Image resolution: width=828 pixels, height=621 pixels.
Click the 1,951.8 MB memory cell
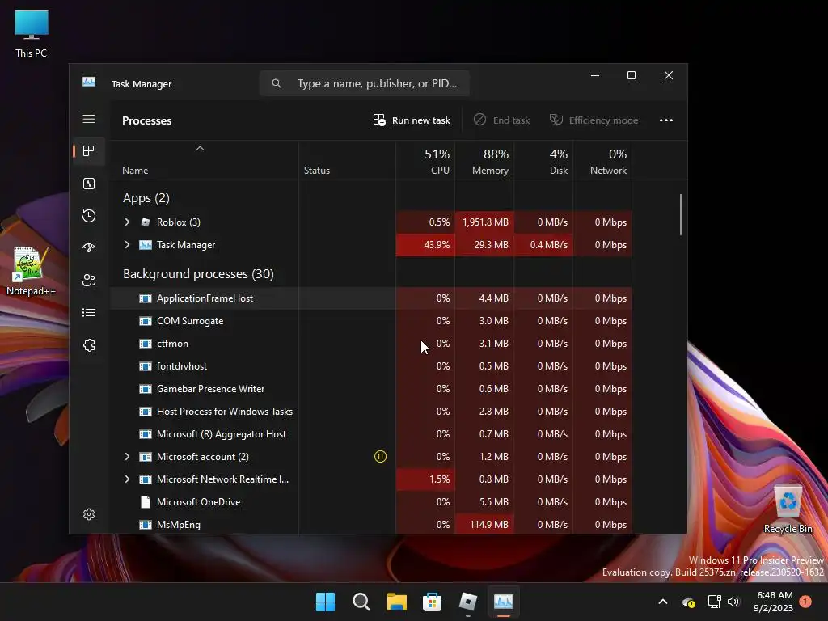pos(484,222)
